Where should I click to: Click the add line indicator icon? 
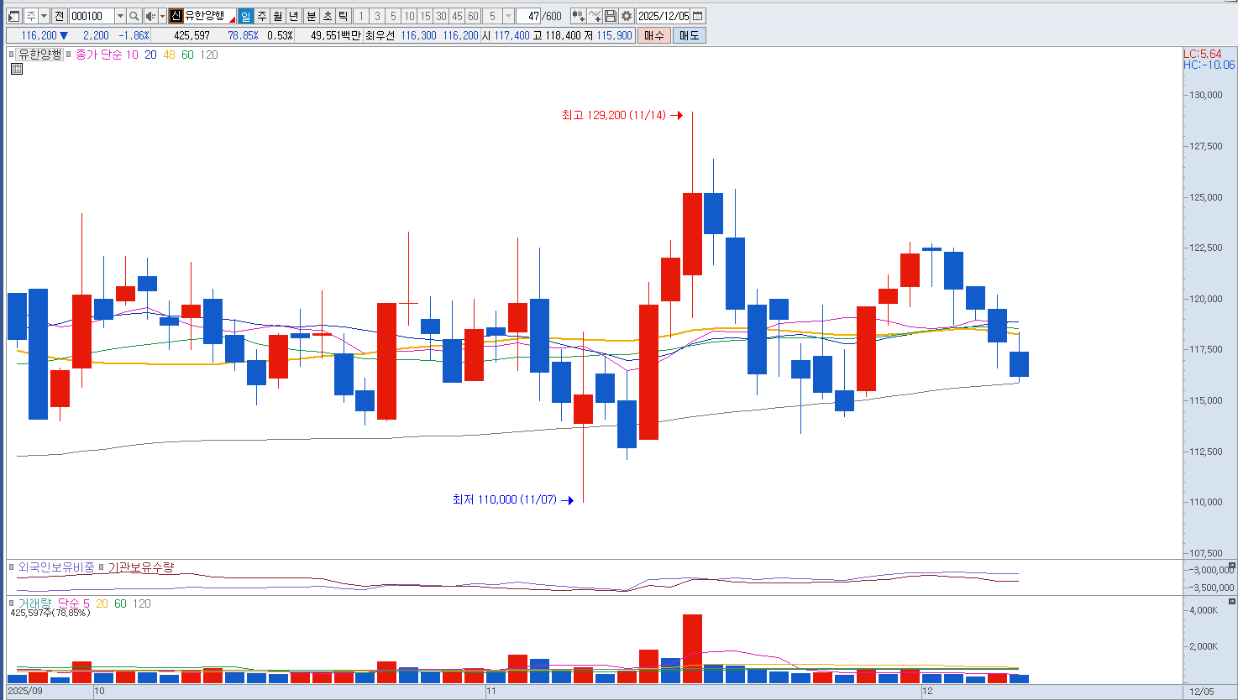595,16
